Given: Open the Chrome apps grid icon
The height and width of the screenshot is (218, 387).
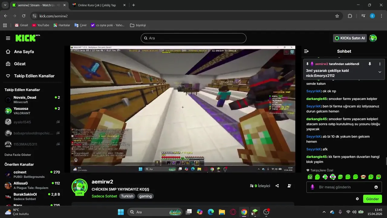Looking at the screenshot, I should (x=5, y=25).
